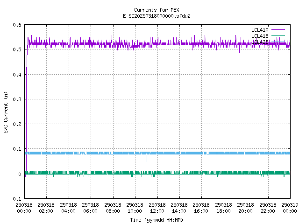
Task: Click the blue LCL42B legend line sample
Action: [x=278, y=42]
